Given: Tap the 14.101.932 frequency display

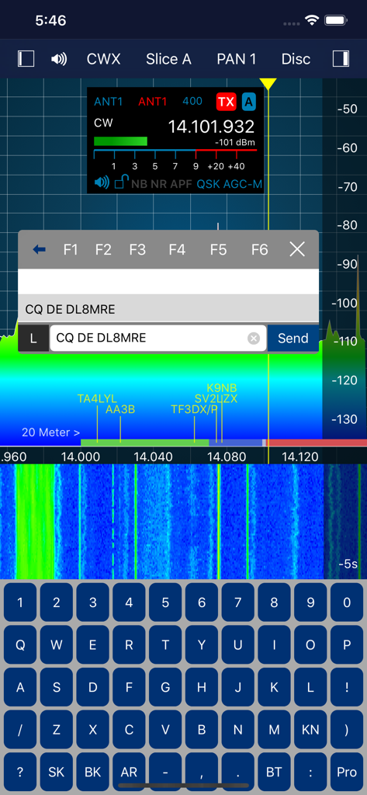Looking at the screenshot, I should [211, 127].
